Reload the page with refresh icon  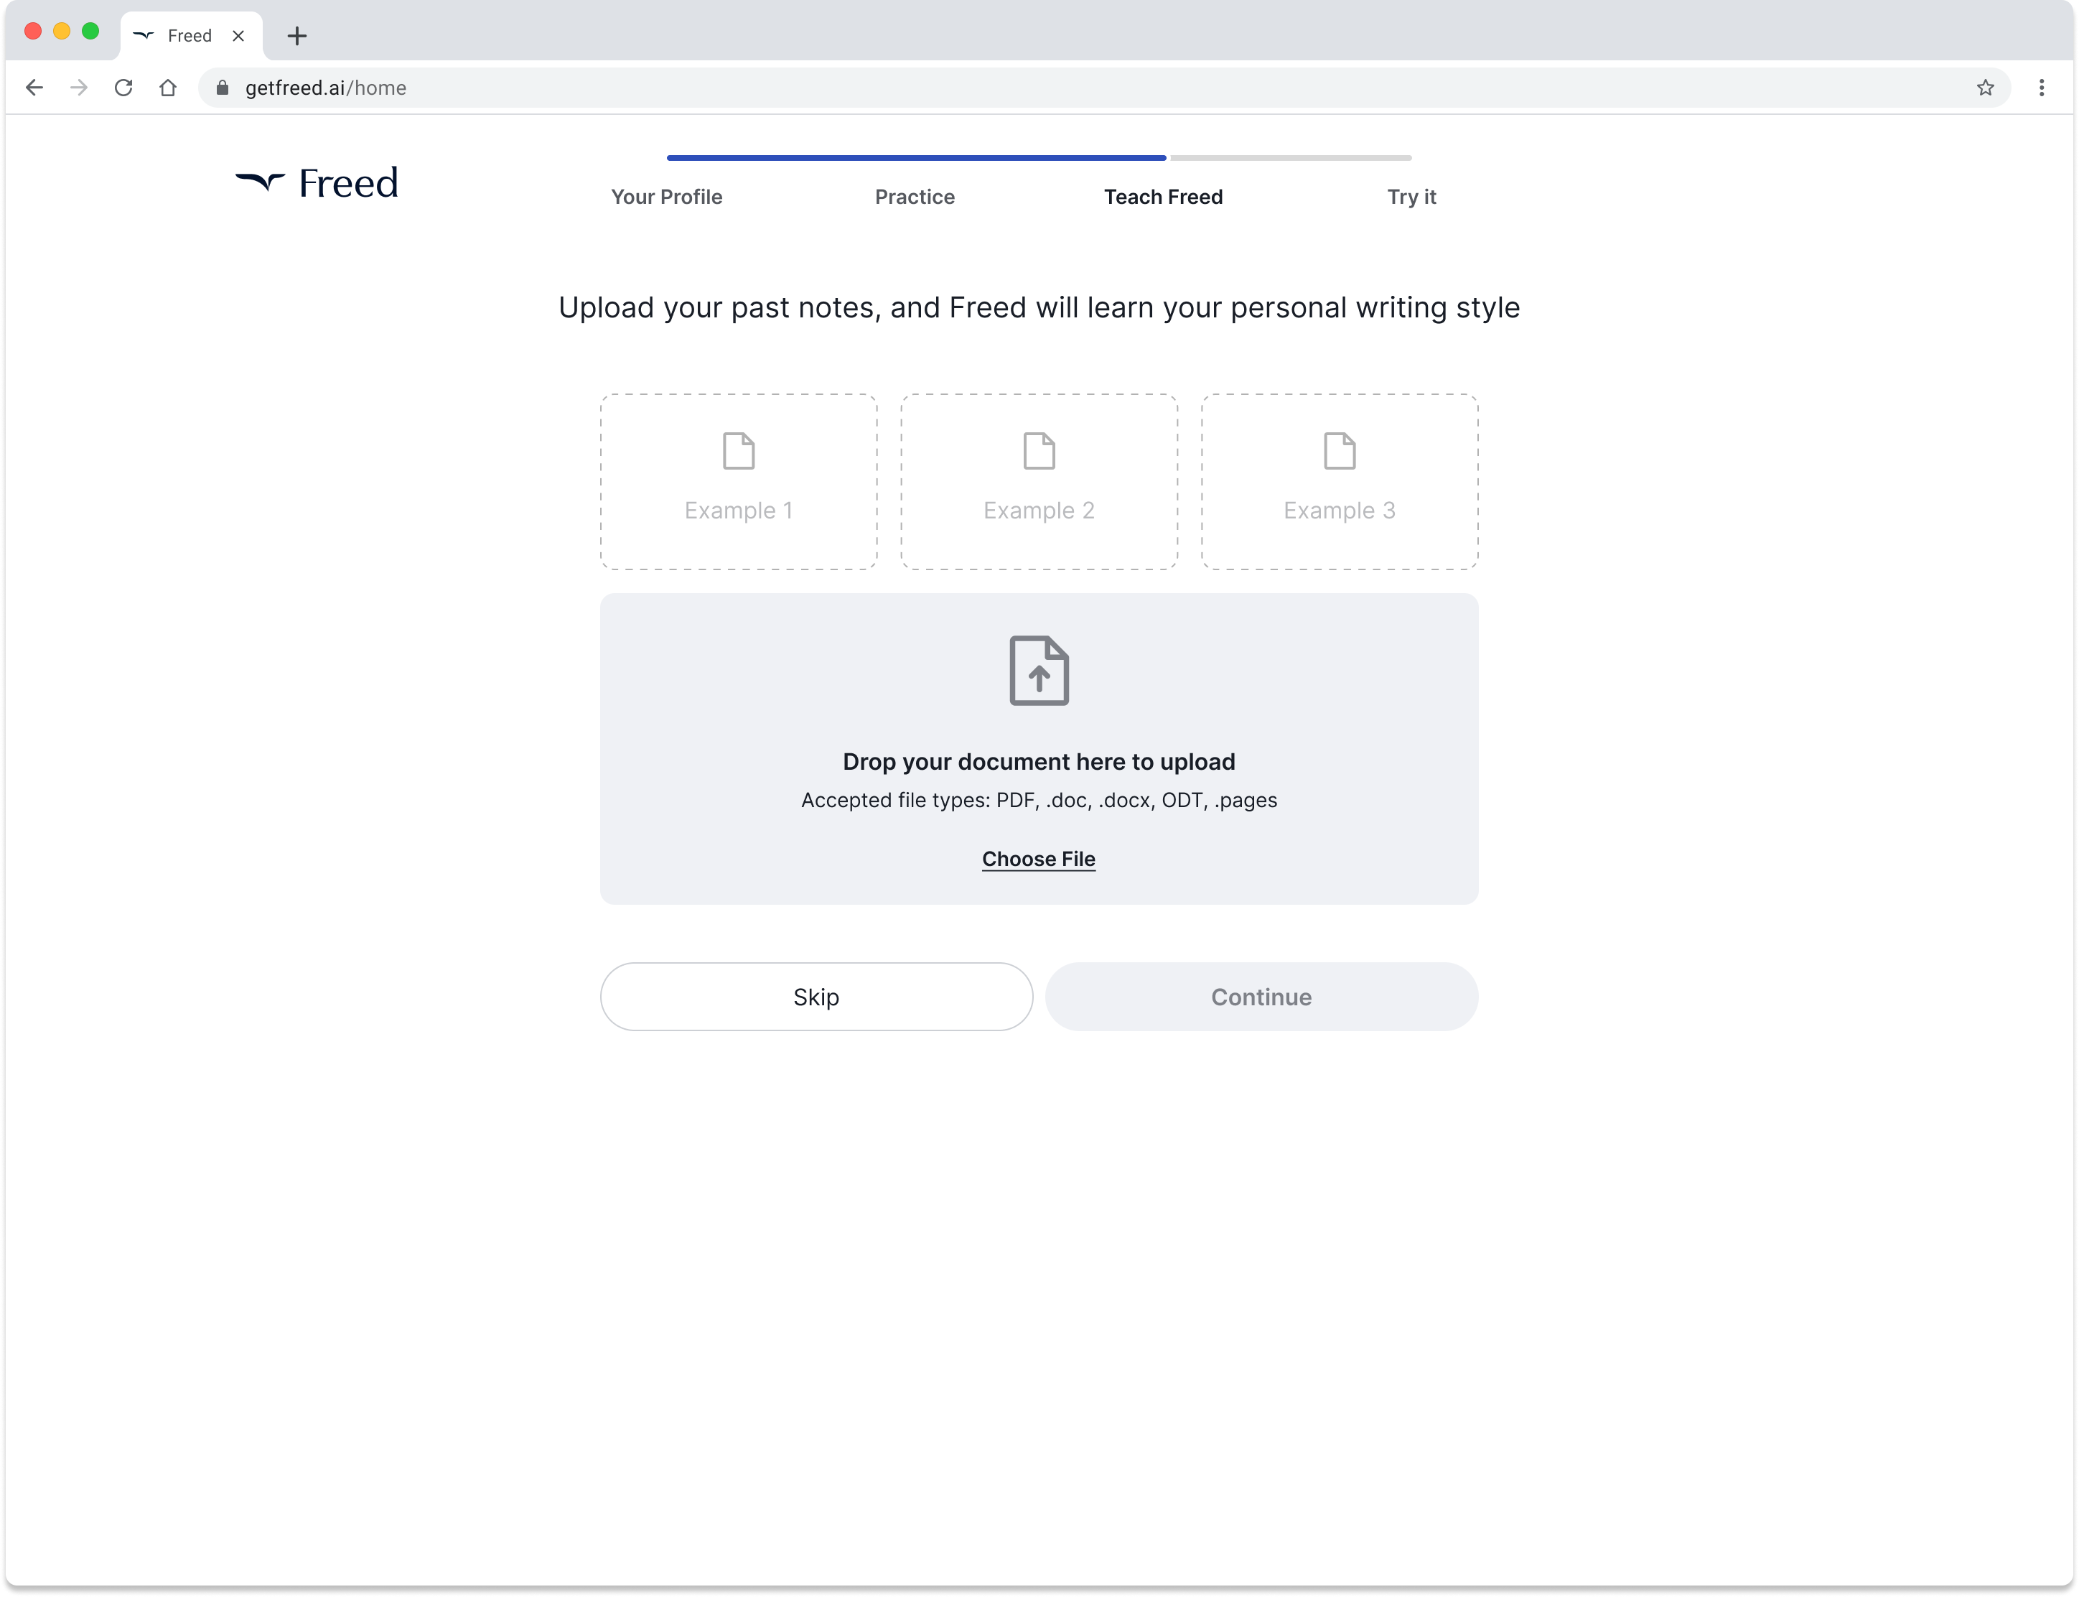(x=123, y=88)
